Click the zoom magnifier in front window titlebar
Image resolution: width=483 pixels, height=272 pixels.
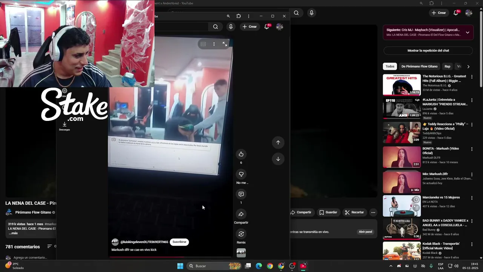point(228,16)
